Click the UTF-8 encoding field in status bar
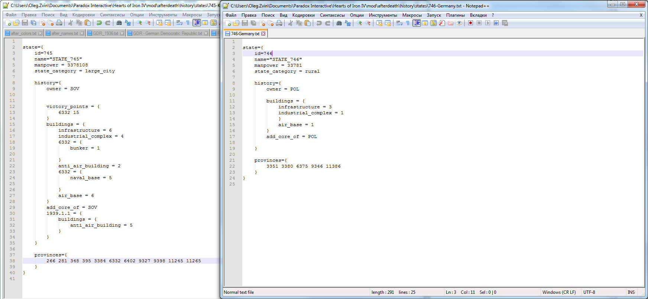648x299 pixels. tap(589, 292)
